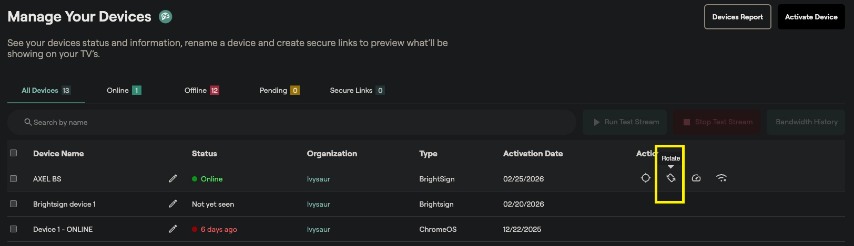Switch to the Online tab
Viewport: 854px width, 246px height.
[x=124, y=90]
